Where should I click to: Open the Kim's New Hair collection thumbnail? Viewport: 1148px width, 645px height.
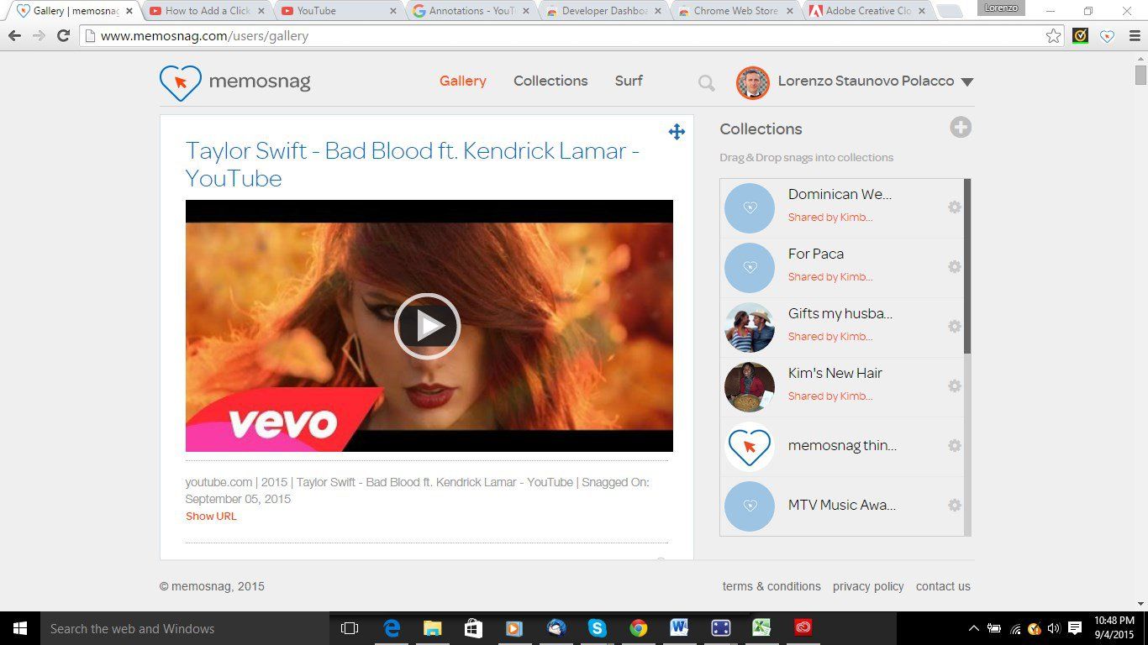[x=750, y=387]
